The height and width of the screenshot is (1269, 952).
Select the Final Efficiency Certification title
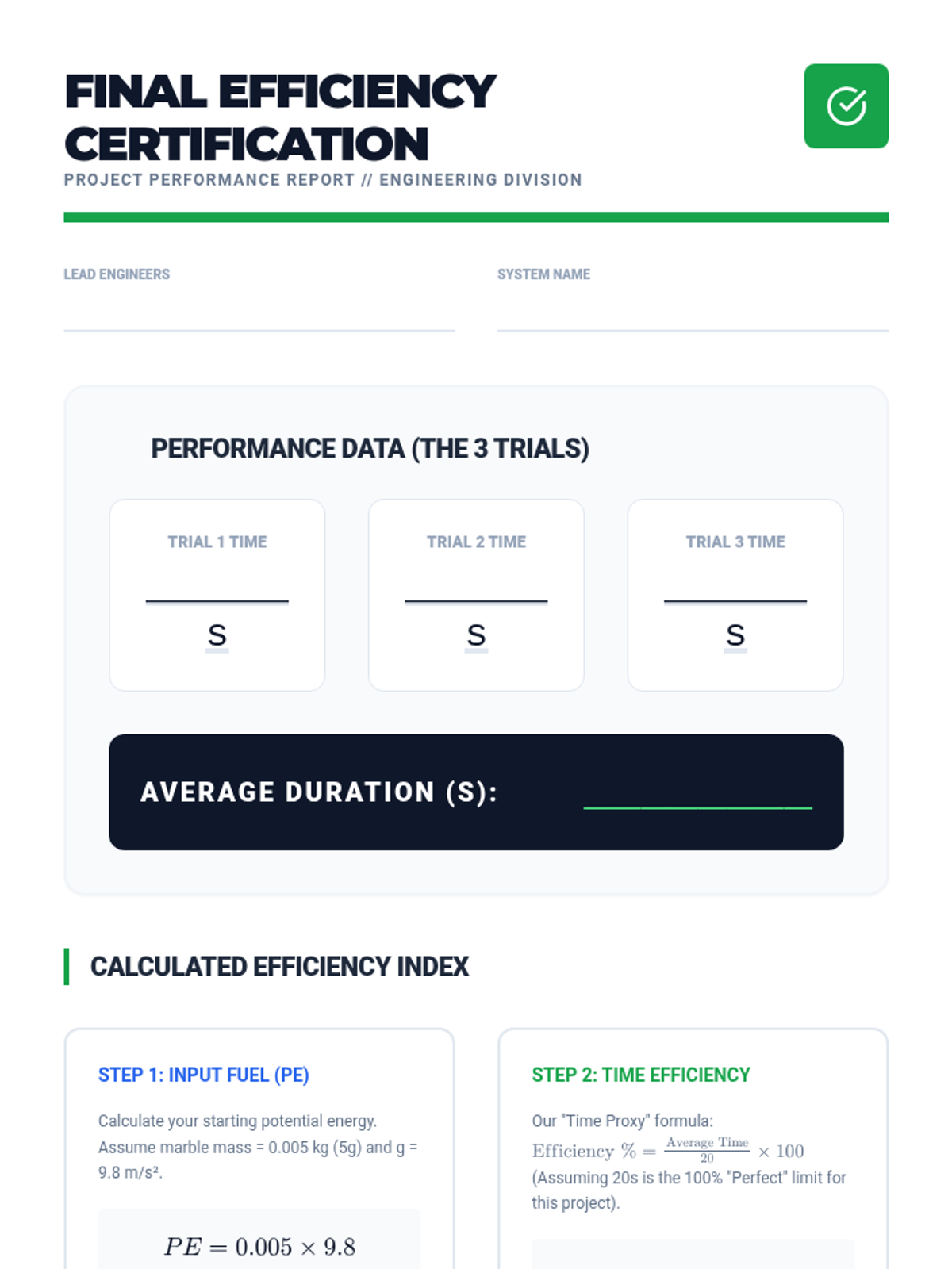(280, 117)
